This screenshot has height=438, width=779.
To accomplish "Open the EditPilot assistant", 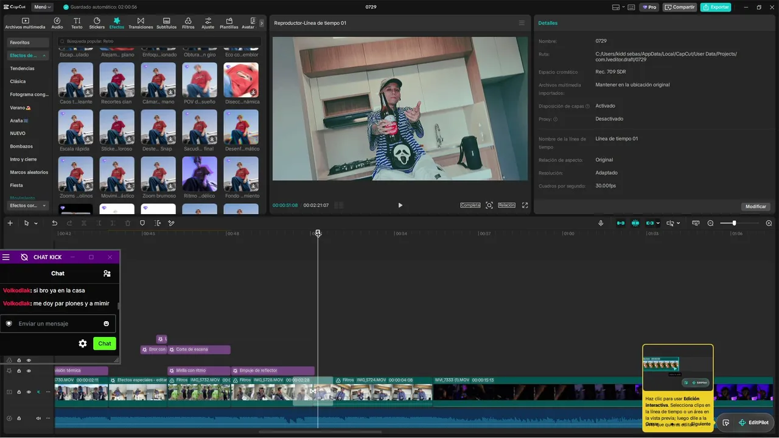I will 753,423.
